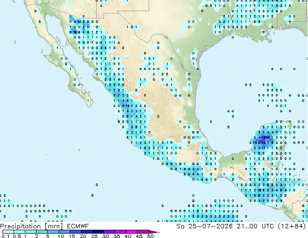This screenshot has height=238, width=308.
Task: Click the '30' legend value
Action: coord(105,236)
